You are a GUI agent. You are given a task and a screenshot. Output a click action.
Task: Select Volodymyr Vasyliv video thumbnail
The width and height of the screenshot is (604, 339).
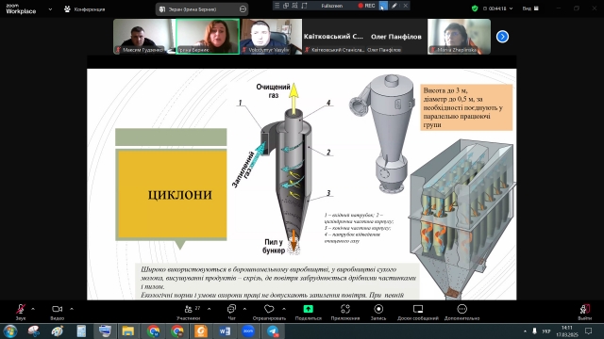271,37
